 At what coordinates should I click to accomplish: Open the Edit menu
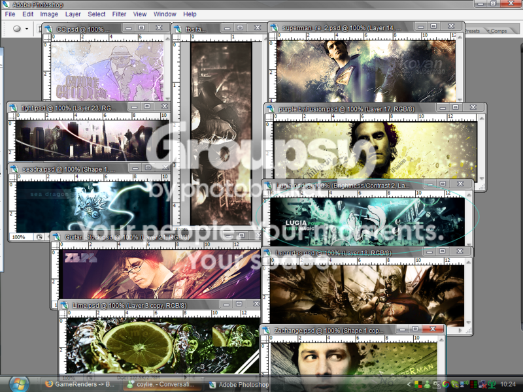click(x=27, y=14)
